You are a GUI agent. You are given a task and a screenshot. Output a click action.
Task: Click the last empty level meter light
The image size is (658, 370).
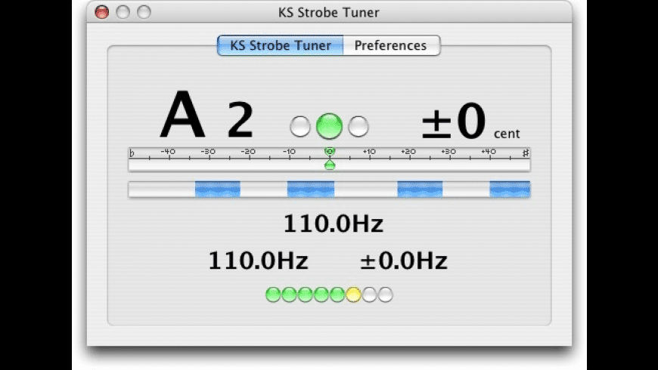[385, 294]
